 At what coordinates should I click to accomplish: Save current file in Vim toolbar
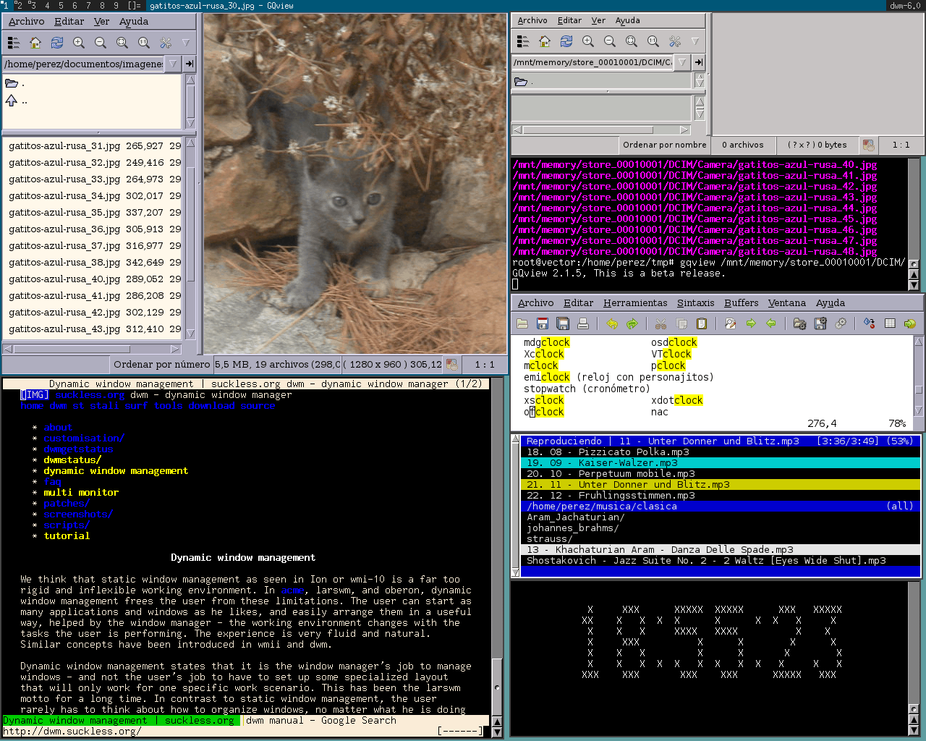tap(543, 323)
